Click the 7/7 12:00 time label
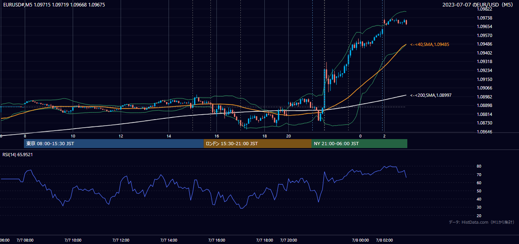 (121, 240)
